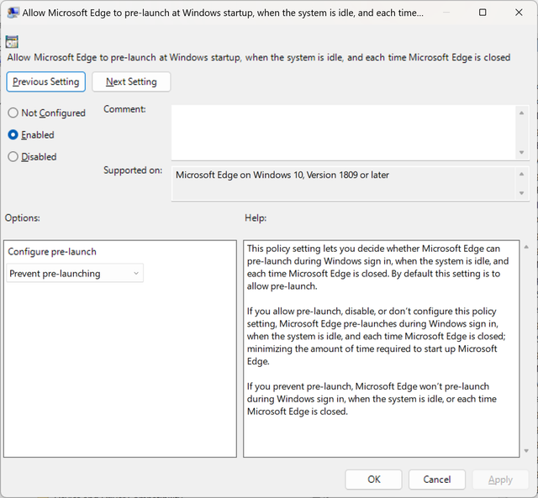Open the Configure pre-launch dropdown

75,273
